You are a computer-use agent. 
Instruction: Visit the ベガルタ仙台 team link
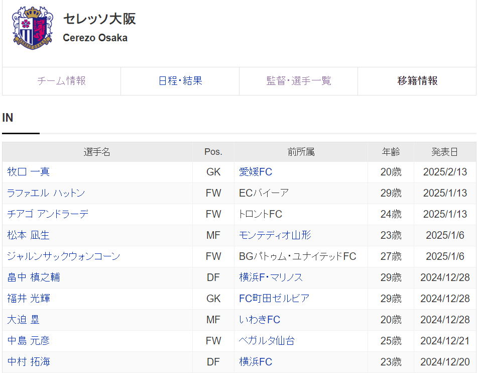pos(267,341)
